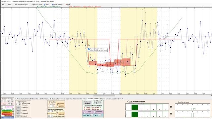The height and width of the screenshot is (119, 212).
Task: Toggle the show error bars checkbox
Action: pyautogui.click(x=95, y=113)
